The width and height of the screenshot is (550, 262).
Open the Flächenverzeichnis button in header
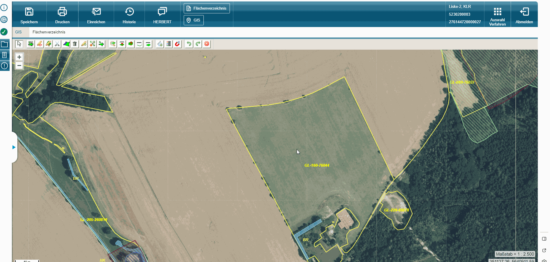207,8
